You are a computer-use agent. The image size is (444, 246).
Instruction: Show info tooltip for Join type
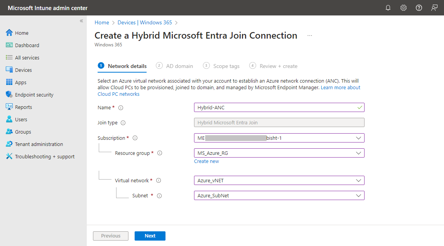123,123
